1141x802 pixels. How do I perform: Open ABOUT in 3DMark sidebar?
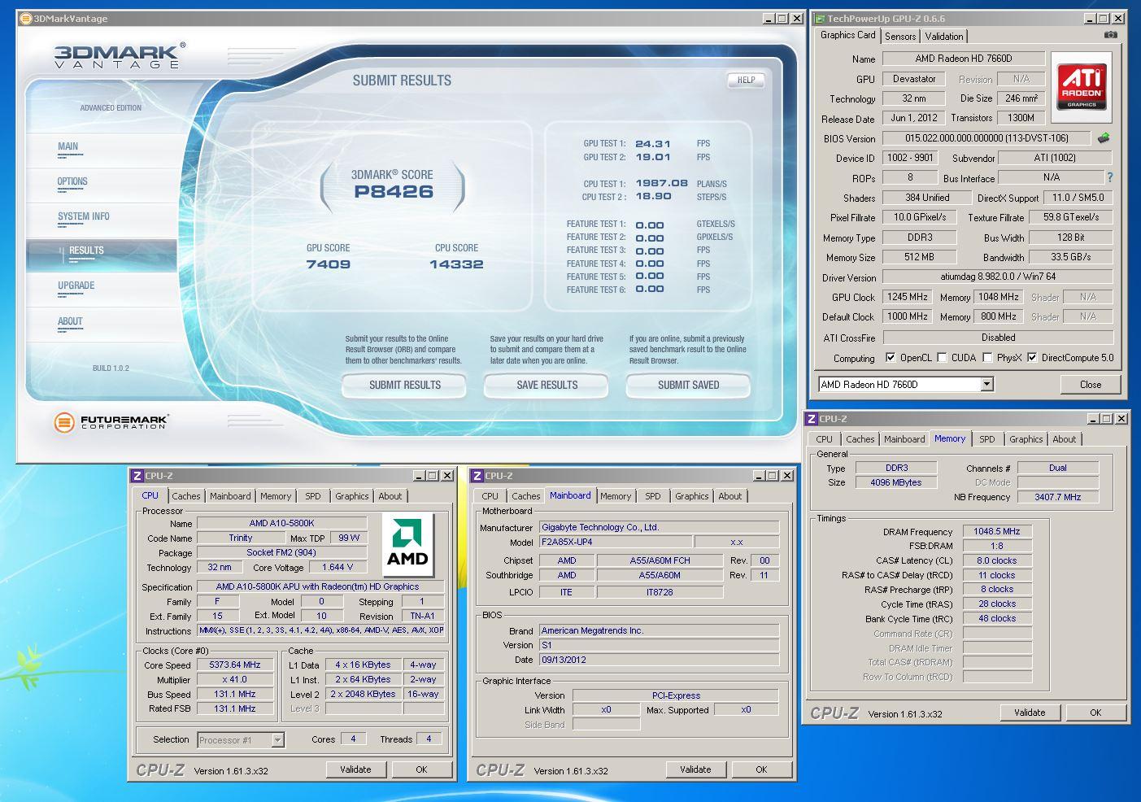(x=70, y=321)
